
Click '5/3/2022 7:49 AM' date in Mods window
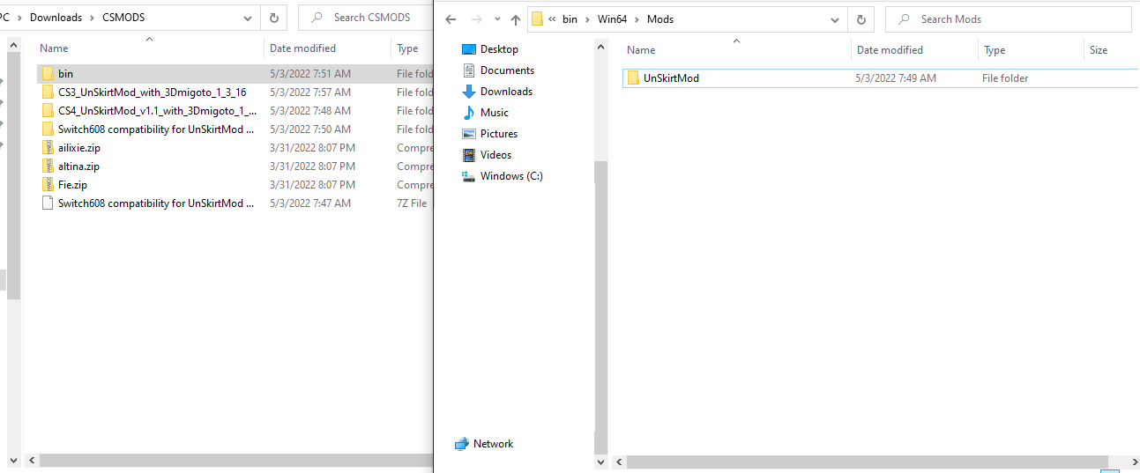896,78
